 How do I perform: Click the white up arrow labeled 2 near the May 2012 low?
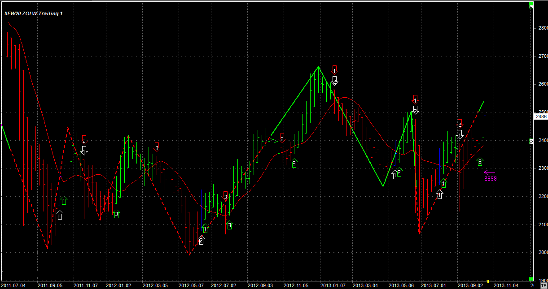click(201, 240)
